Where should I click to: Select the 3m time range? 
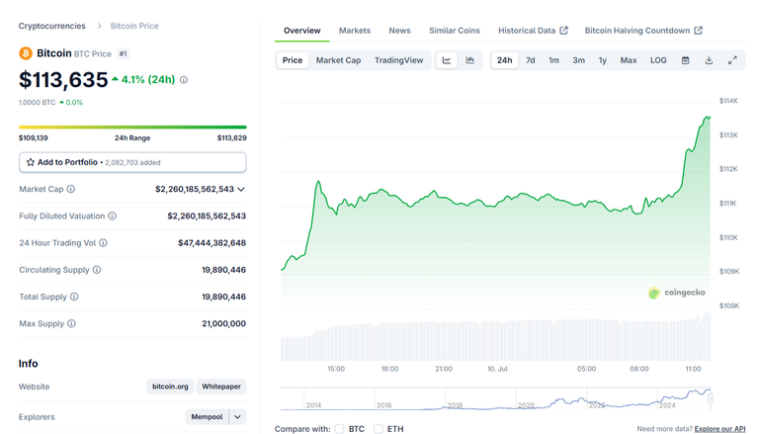click(x=578, y=60)
